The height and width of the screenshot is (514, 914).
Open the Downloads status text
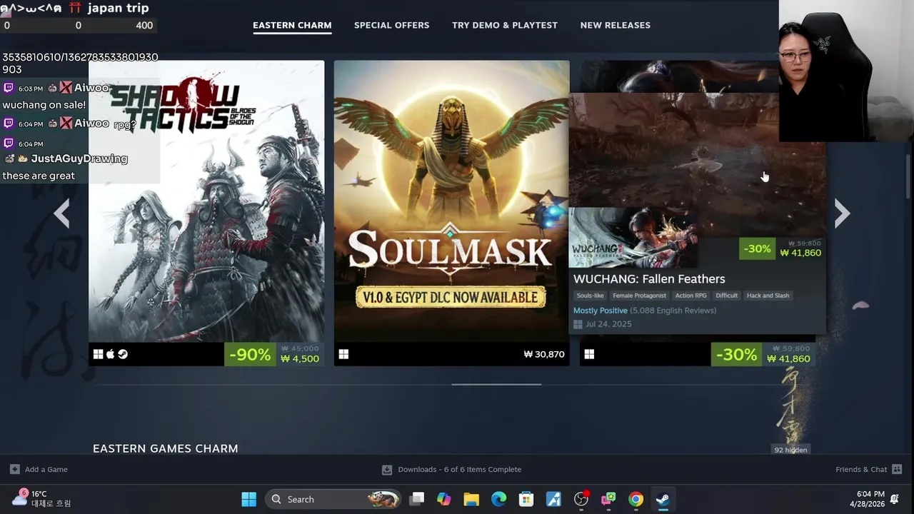pos(460,470)
